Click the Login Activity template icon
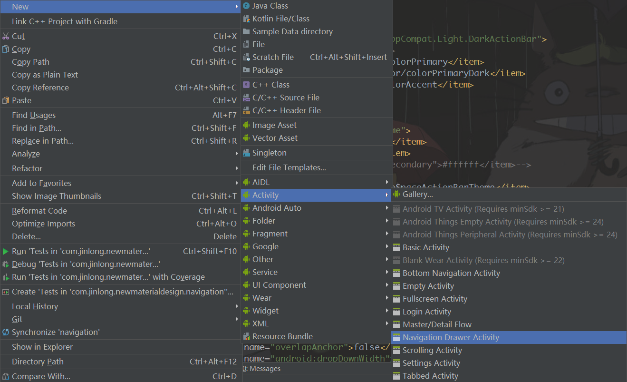The width and height of the screenshot is (627, 382). 396,312
